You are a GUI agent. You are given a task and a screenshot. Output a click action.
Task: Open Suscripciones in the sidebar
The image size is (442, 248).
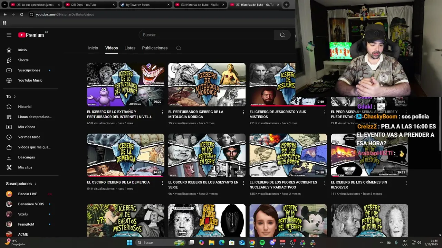pos(30,70)
